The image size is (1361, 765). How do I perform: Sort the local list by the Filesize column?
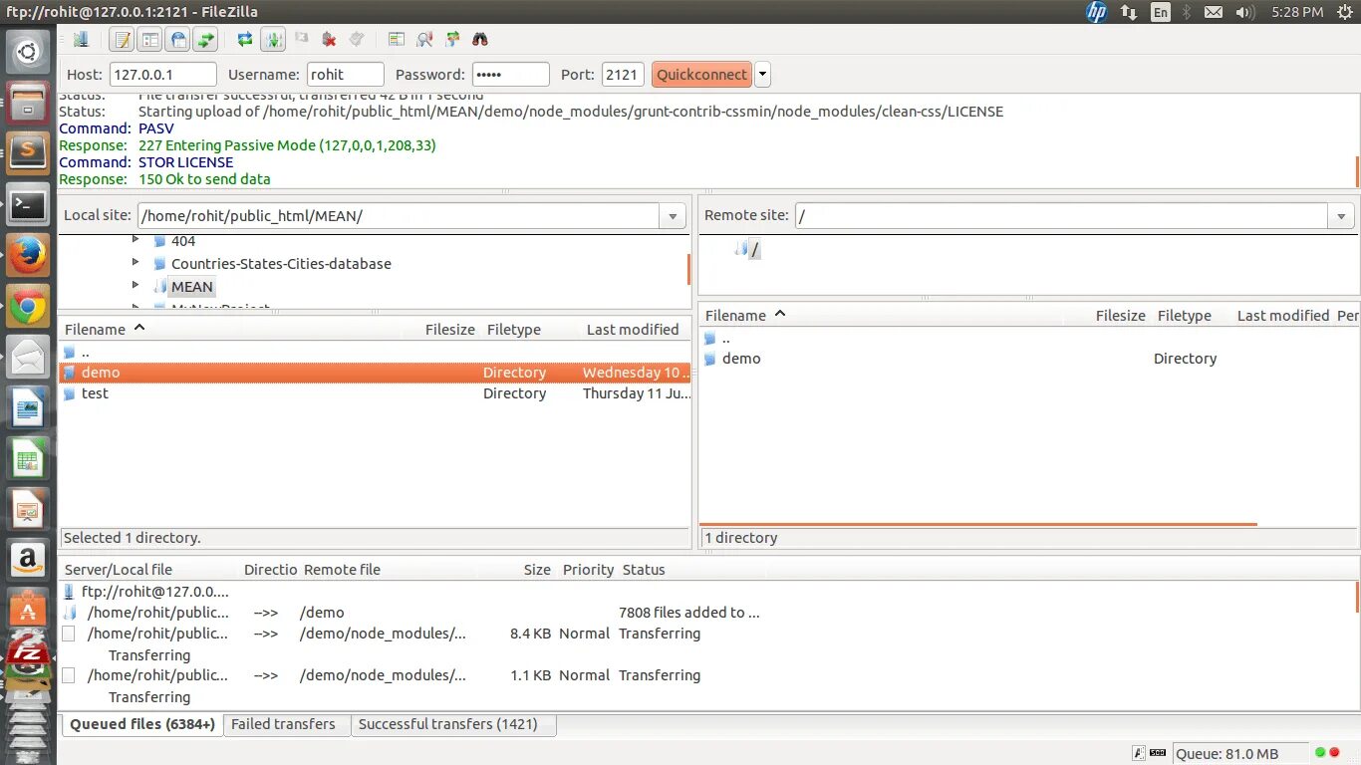pos(450,329)
